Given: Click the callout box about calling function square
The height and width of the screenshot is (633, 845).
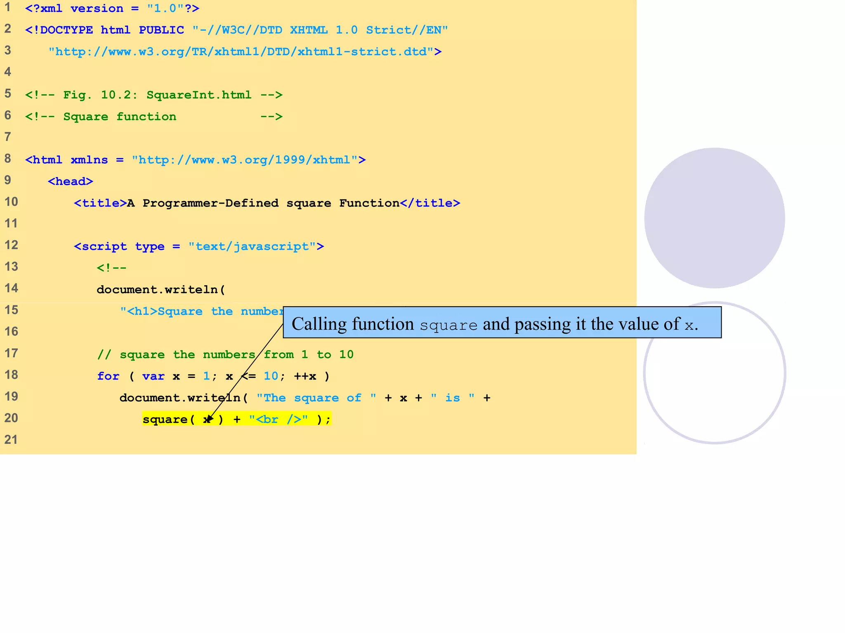Looking at the screenshot, I should coord(502,323).
